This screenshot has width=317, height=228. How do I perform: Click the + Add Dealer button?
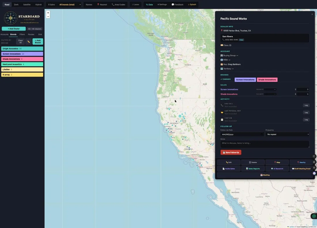click(14, 29)
